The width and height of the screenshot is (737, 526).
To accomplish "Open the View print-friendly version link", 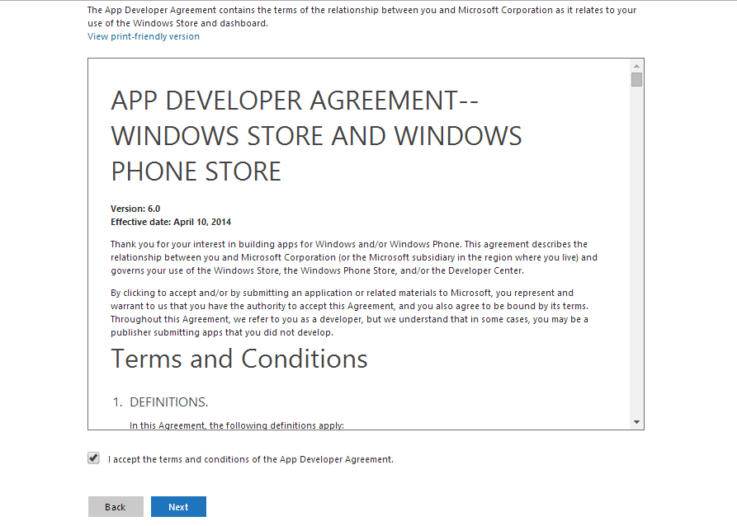I will point(144,36).
